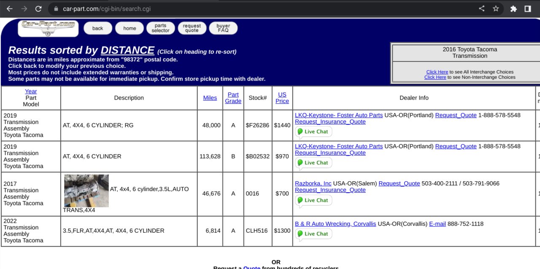Click description '3.5,FLR,AT,4X4,AT, 4X4, 6 CYLINDER'
Screen dimensions: 540x269
pyautogui.click(x=113, y=231)
